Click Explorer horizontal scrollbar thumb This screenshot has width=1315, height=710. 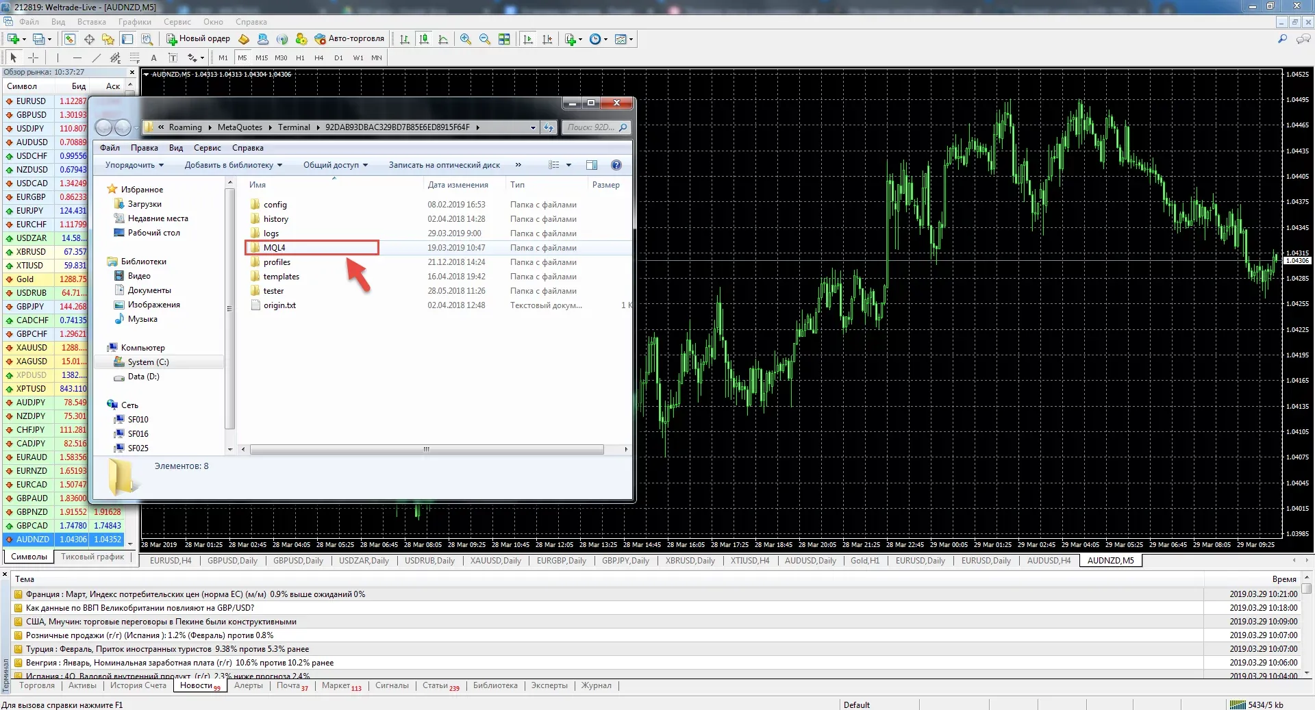click(x=427, y=450)
